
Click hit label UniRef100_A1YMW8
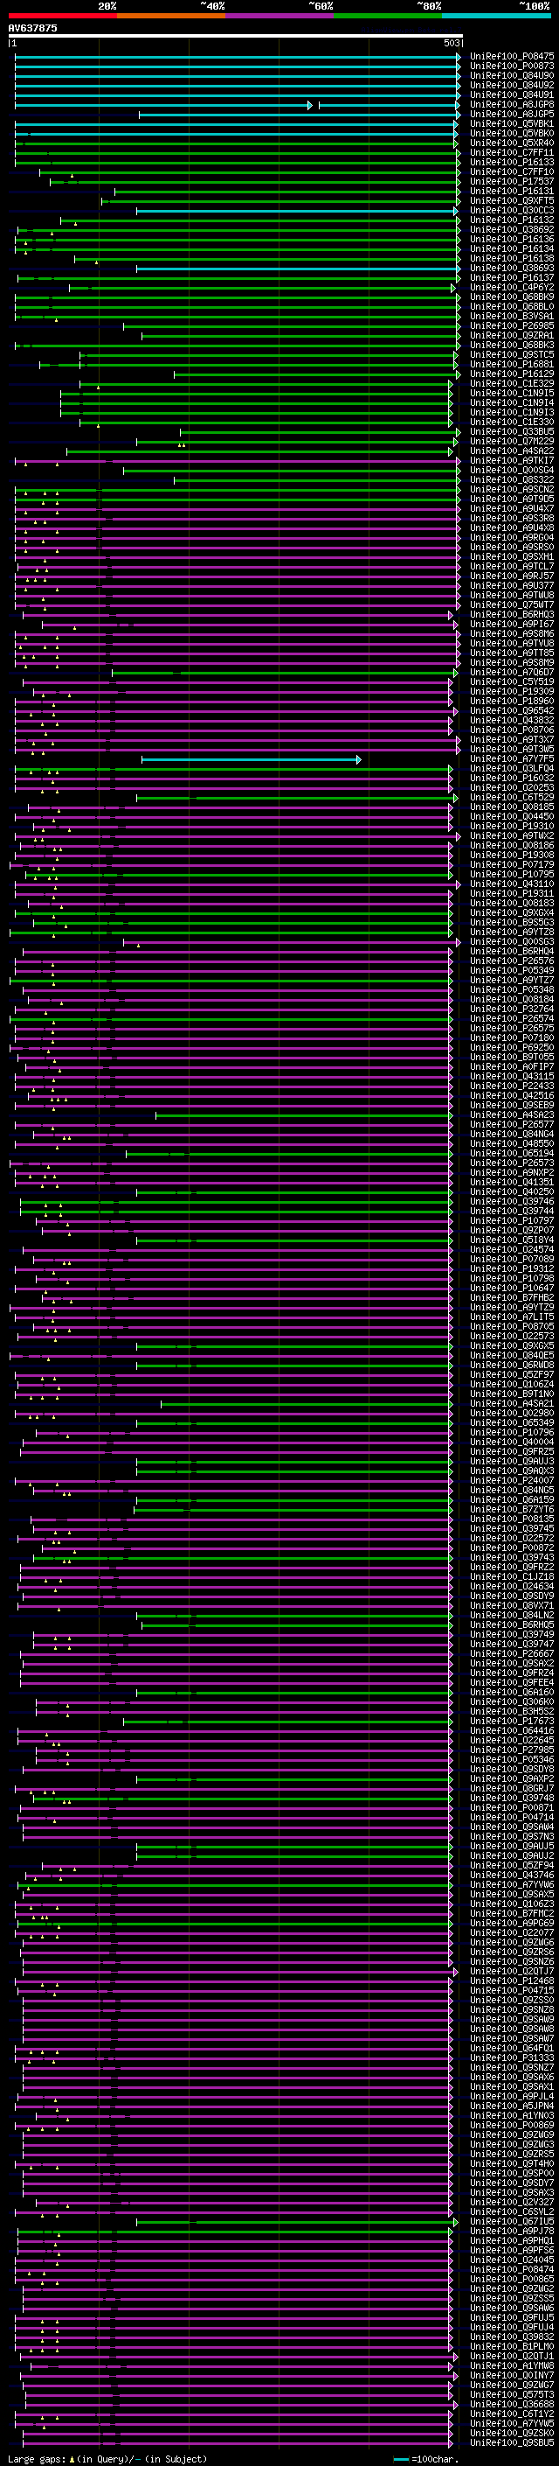[x=512, y=2365]
